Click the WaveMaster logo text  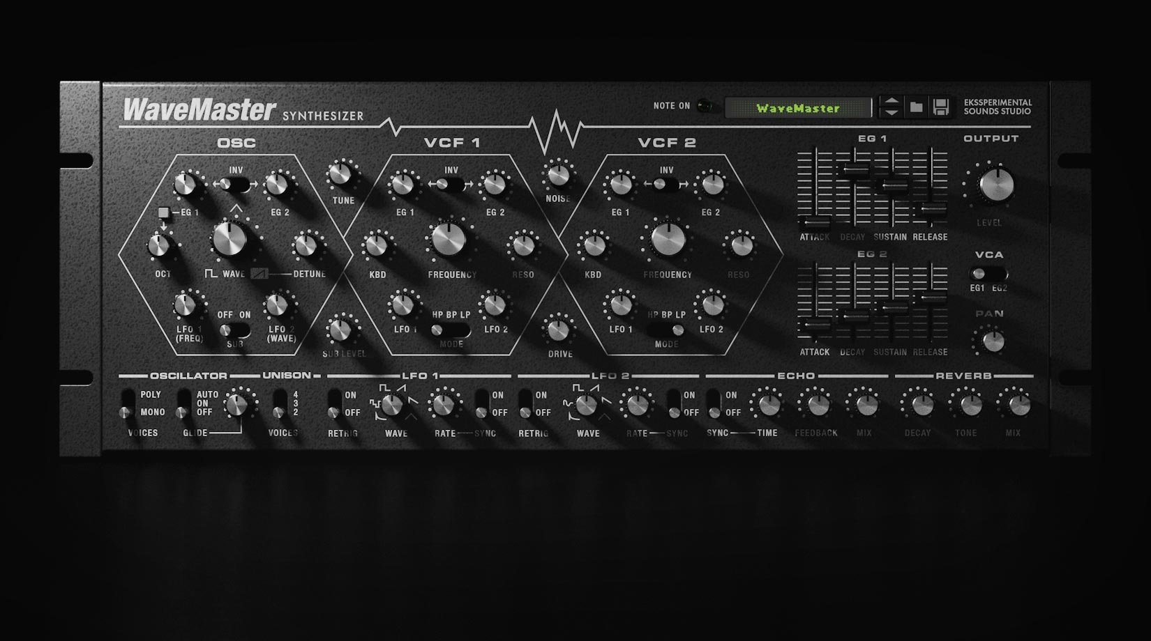197,107
